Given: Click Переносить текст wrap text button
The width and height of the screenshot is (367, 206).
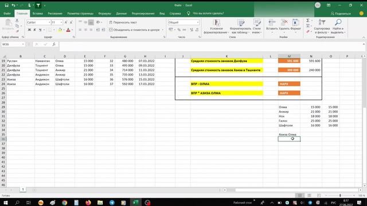Looking at the screenshot, I should [123, 22].
